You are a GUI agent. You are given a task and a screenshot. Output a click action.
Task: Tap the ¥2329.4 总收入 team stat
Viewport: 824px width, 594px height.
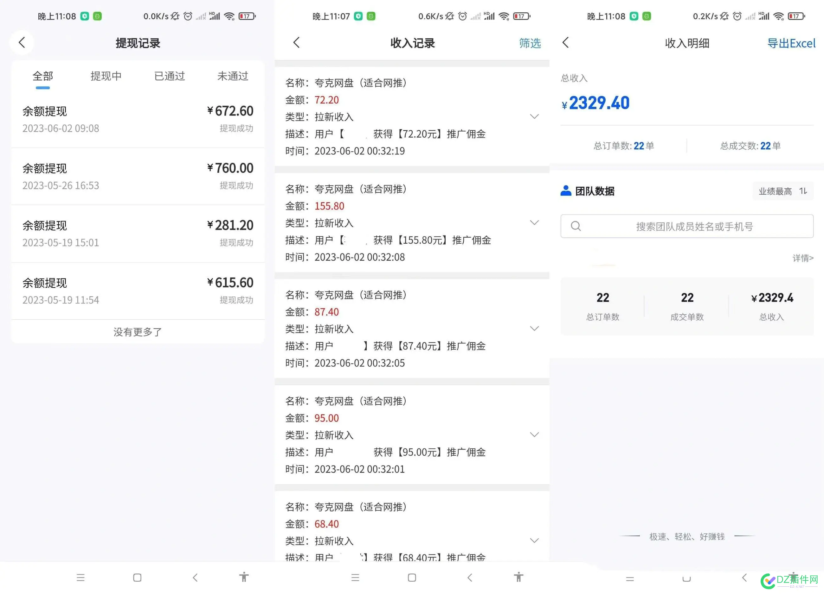click(772, 307)
